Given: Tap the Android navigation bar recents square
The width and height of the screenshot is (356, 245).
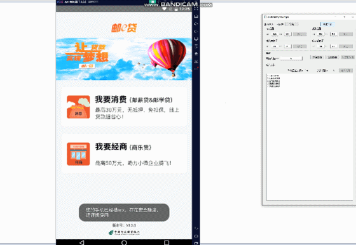Looking at the screenshot, I should tap(167, 242).
